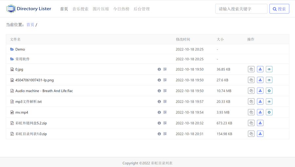
Task: Click the 首页 breadcrumb link
Action: tap(30, 25)
